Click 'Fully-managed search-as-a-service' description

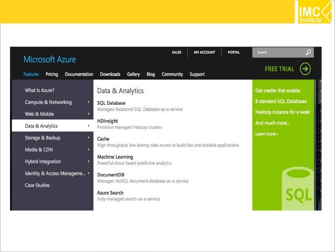tap(129, 199)
